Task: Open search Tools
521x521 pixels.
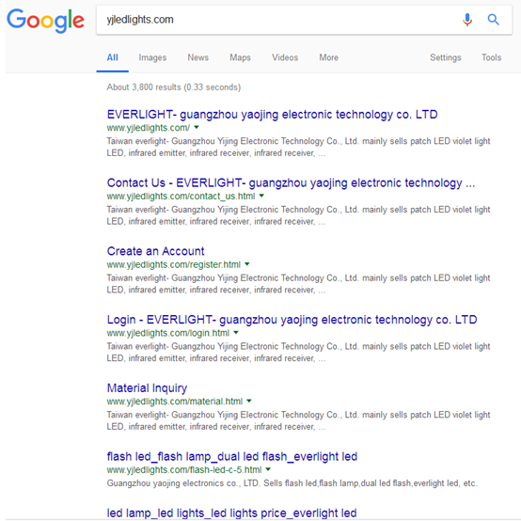Action: (491, 57)
